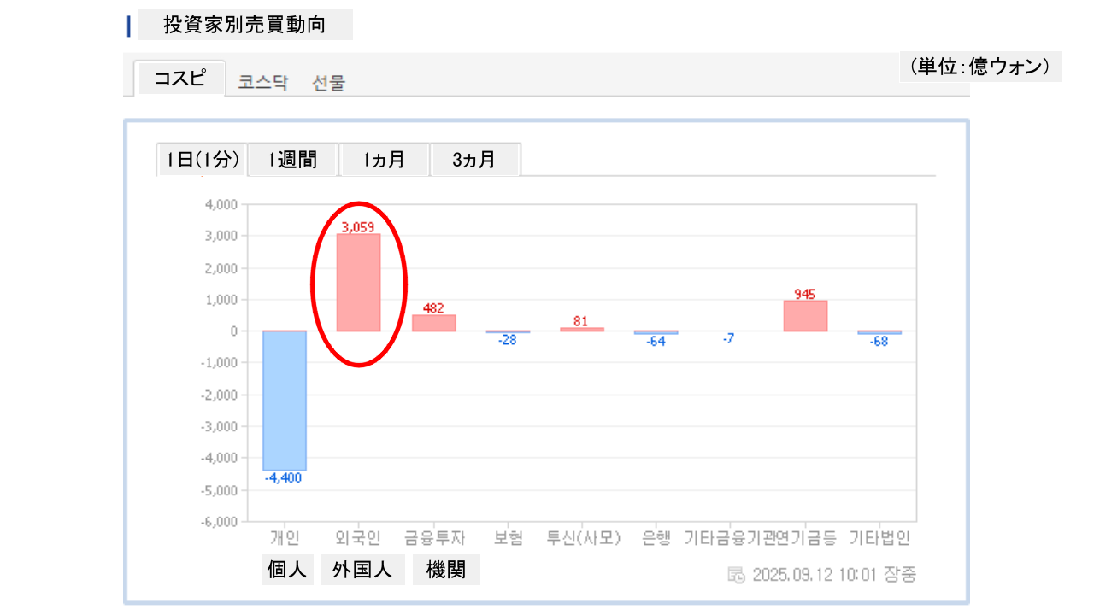Click the 외국인 bar showing 3,059
The height and width of the screenshot is (615, 1094).
click(358, 283)
